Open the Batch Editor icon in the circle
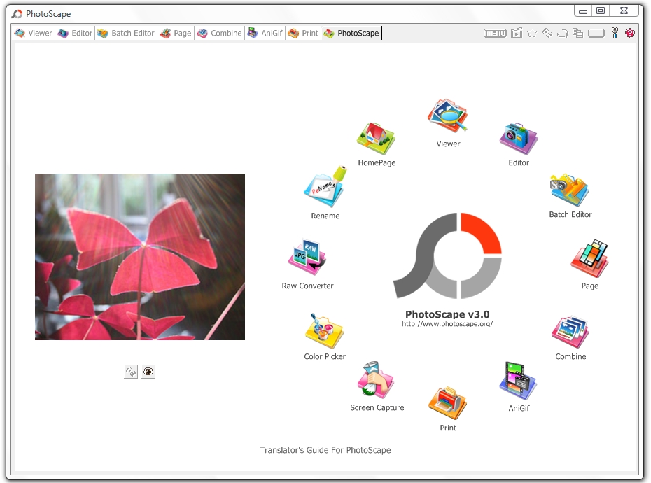The height and width of the screenshot is (483, 651). [570, 190]
